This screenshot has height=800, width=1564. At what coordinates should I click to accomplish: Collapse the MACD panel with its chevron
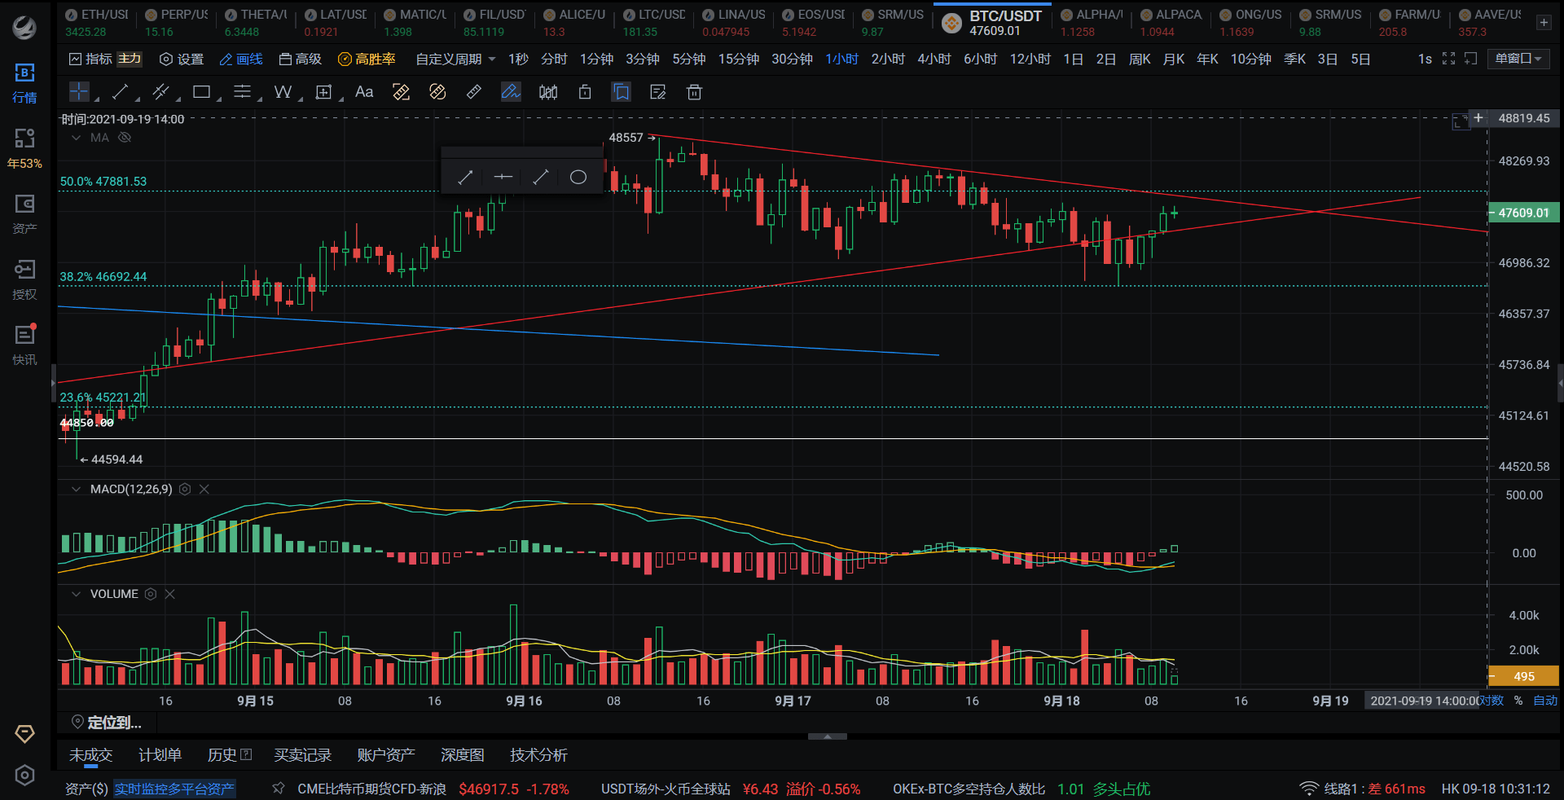coord(75,490)
